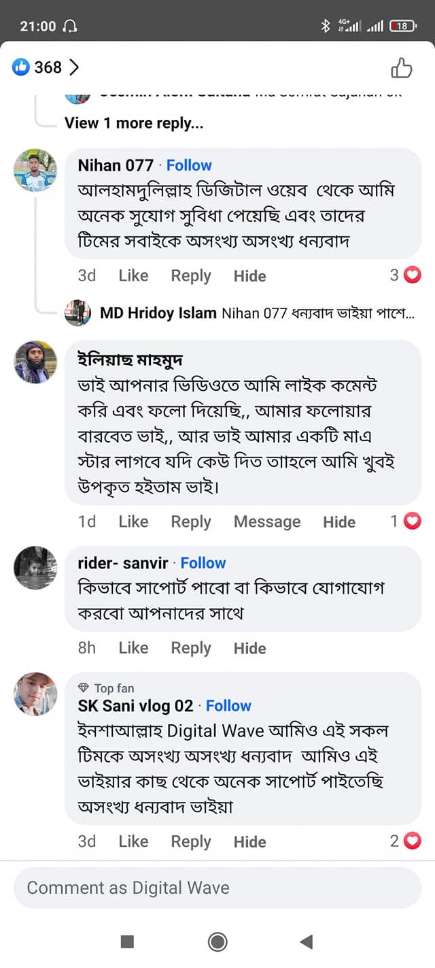Tap the Comment as Digital Wave field
Image resolution: width=435 pixels, height=968 pixels.
(217, 888)
